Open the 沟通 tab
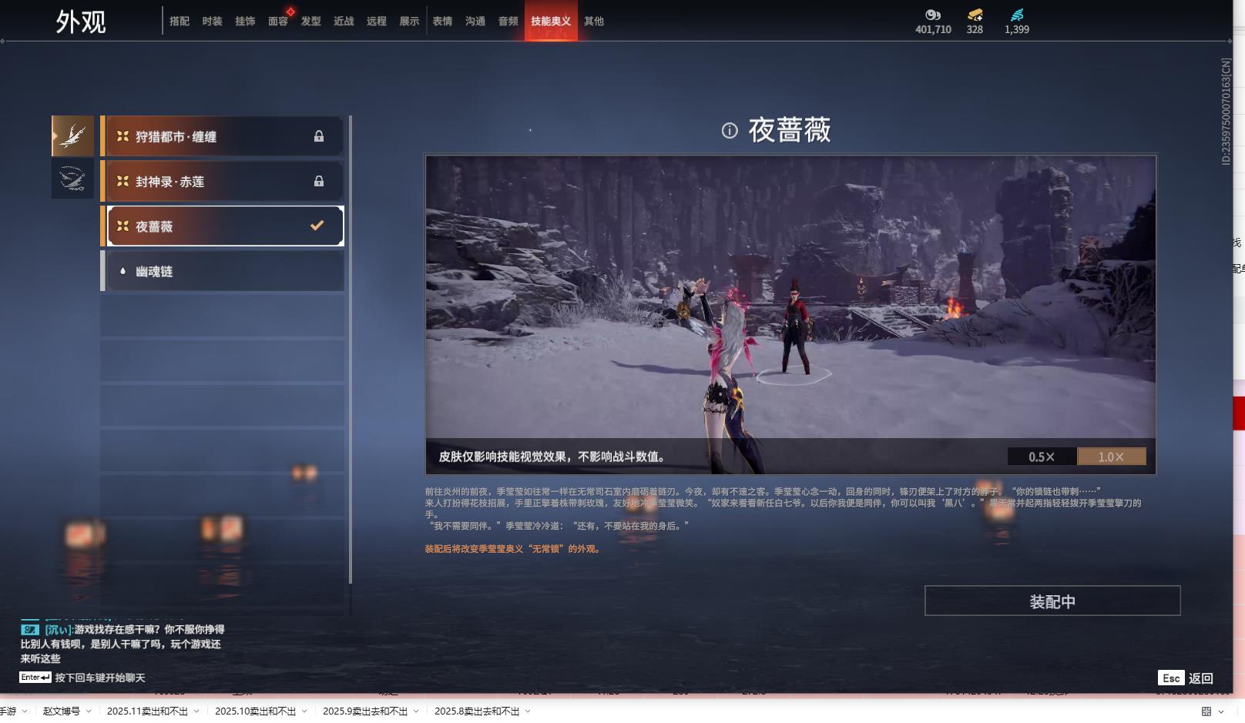1245x723 pixels. pyautogui.click(x=475, y=22)
